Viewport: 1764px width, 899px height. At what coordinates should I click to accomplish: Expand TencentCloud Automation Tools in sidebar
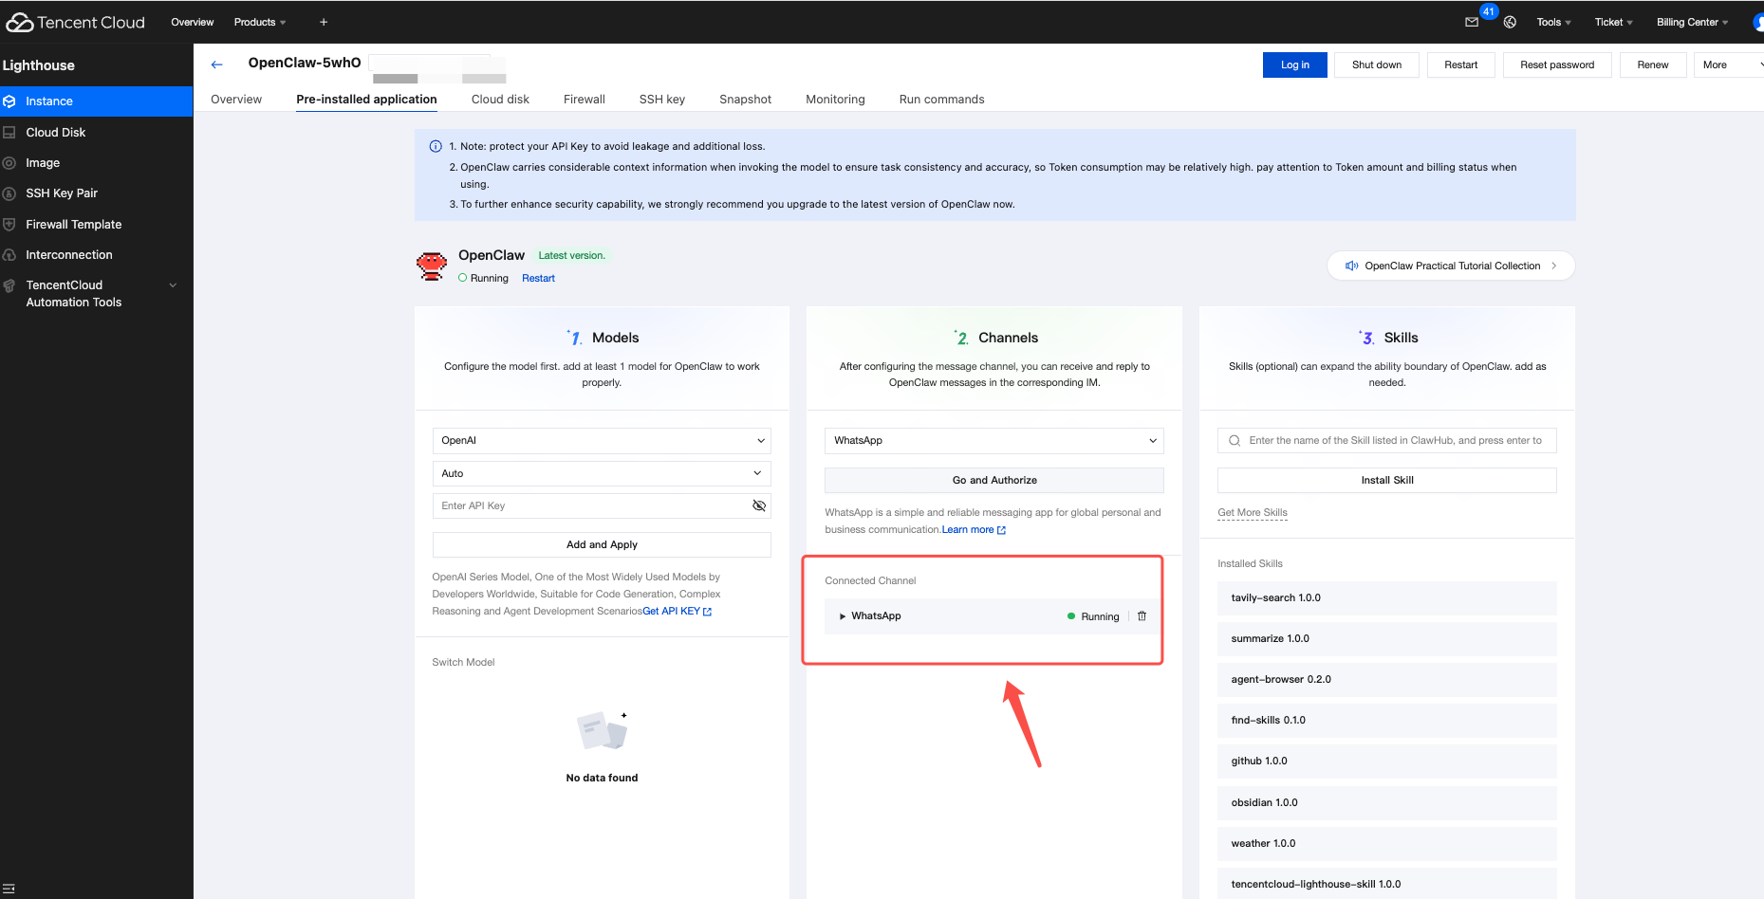pyautogui.click(x=173, y=285)
